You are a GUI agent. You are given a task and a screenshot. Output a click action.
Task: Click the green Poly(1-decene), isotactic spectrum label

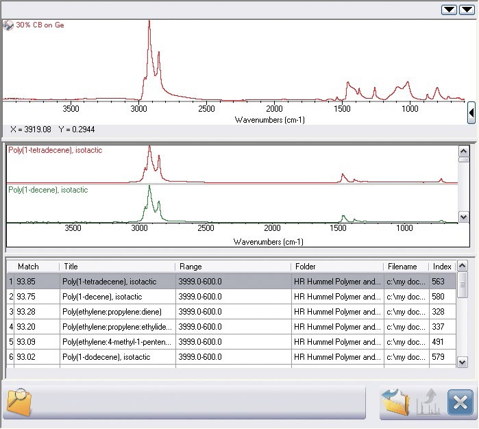(48, 190)
